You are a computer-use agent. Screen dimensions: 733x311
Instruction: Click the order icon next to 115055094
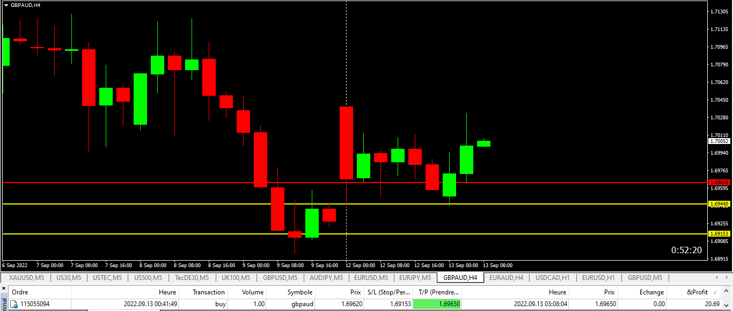pos(14,304)
